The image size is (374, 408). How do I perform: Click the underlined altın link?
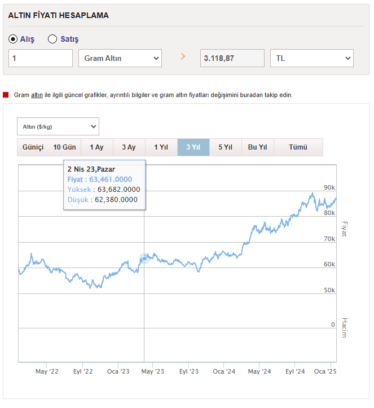coord(37,95)
